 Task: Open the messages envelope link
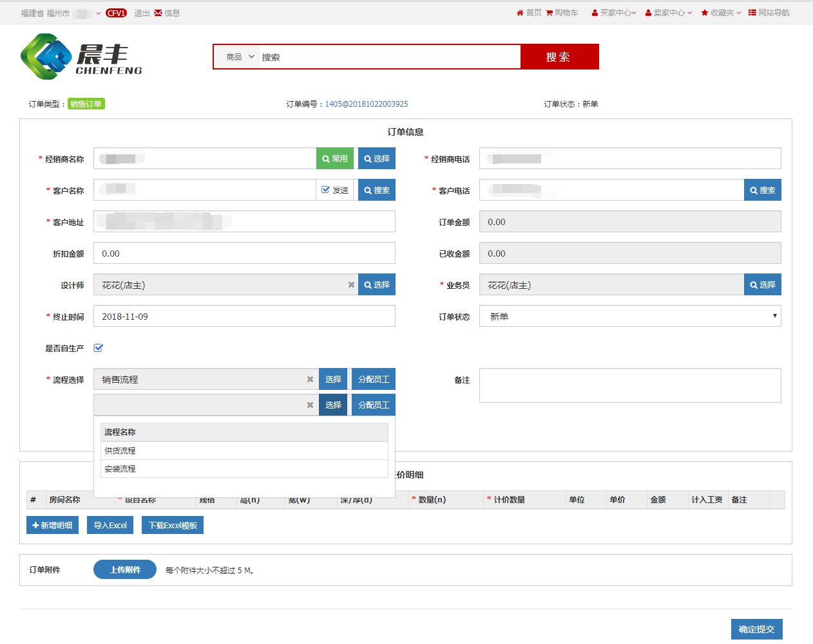coord(167,13)
